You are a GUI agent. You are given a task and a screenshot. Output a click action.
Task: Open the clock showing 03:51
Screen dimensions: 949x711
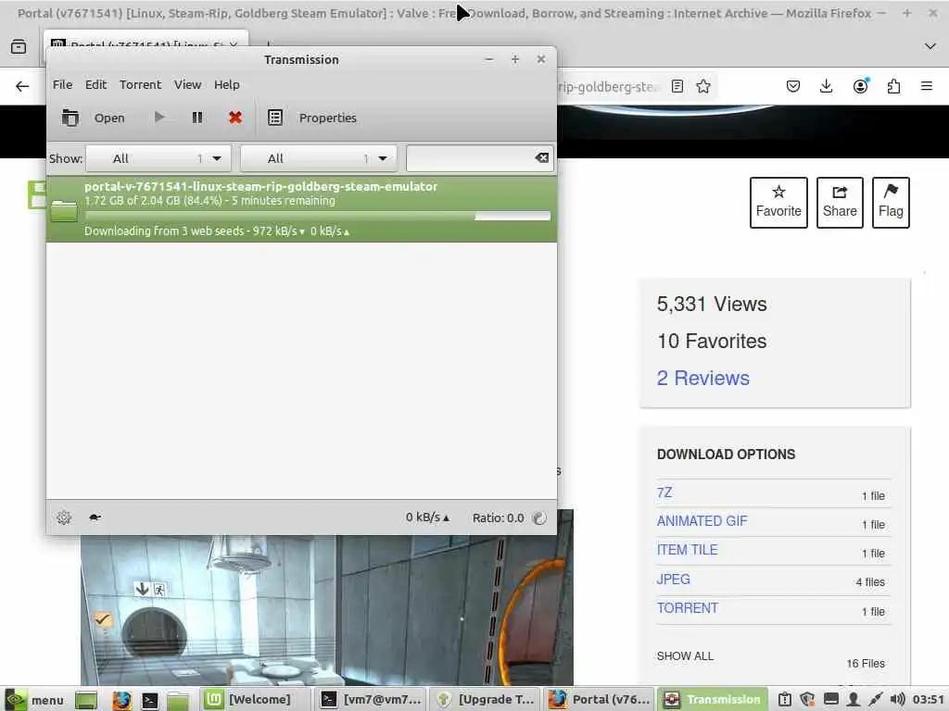928,700
